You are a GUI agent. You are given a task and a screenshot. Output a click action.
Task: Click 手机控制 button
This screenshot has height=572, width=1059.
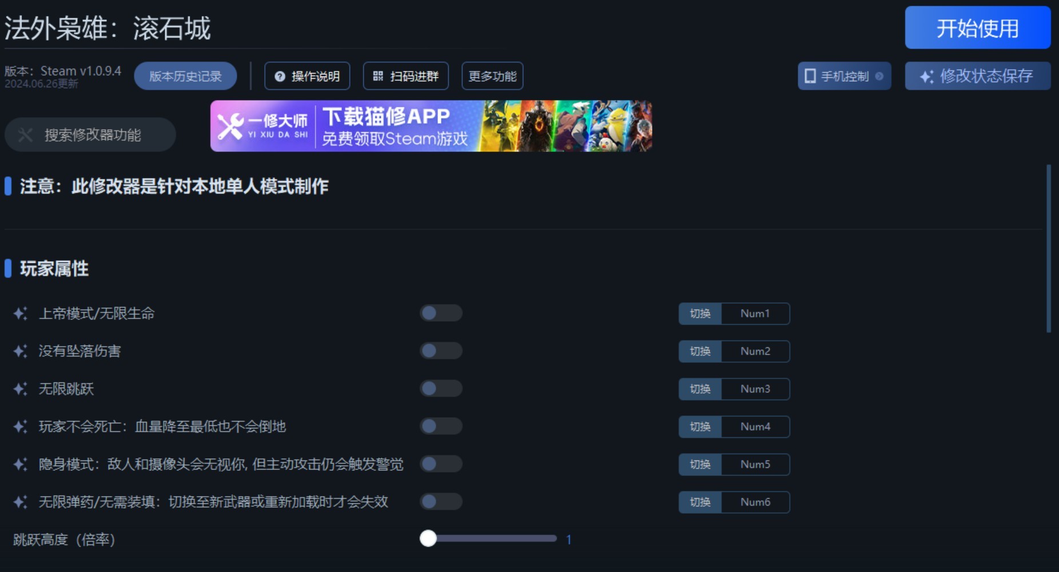coord(845,76)
